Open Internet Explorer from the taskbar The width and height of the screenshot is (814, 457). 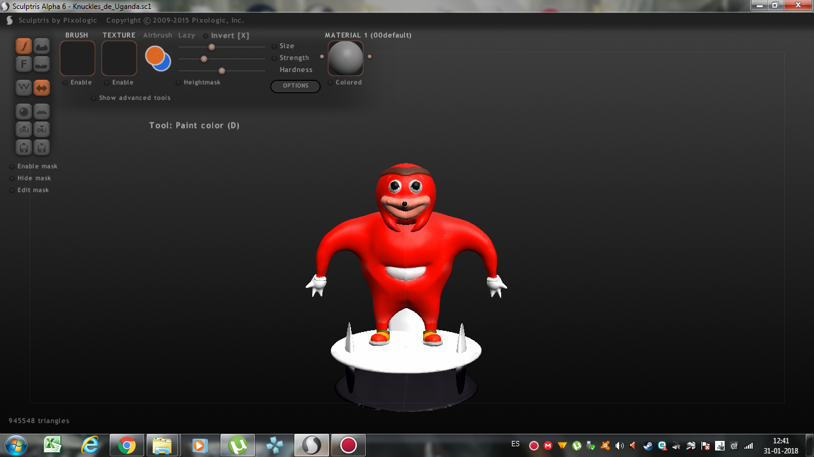click(x=90, y=445)
